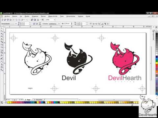Click the palette options icon at bottom left

coord(2,103)
